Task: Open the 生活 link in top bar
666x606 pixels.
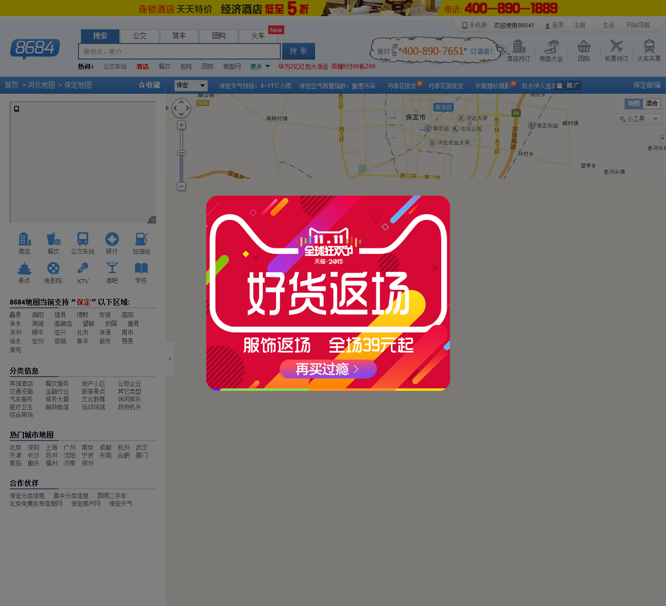Action: coord(608,25)
